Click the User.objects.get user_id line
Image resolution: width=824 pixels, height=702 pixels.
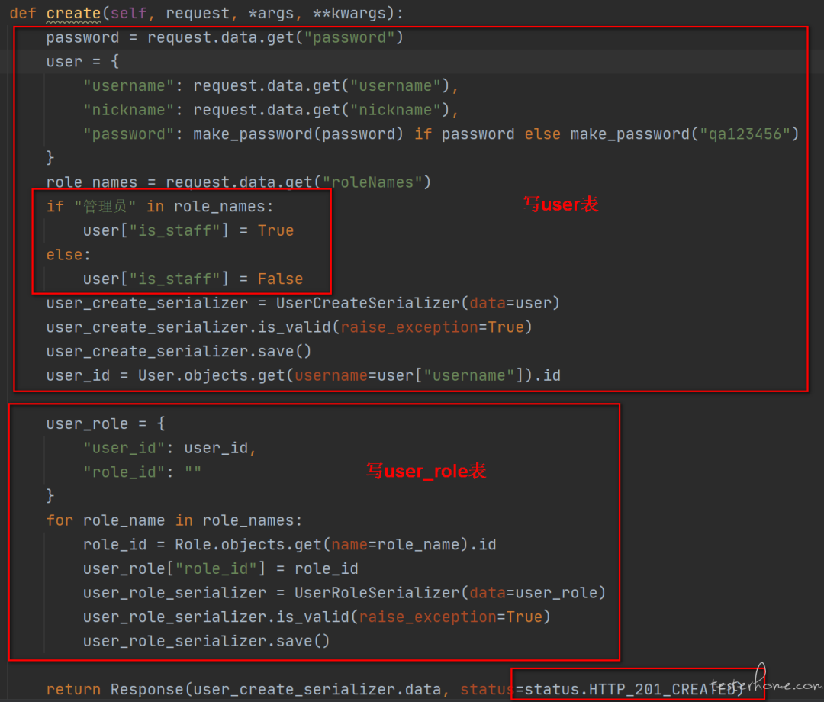click(303, 375)
